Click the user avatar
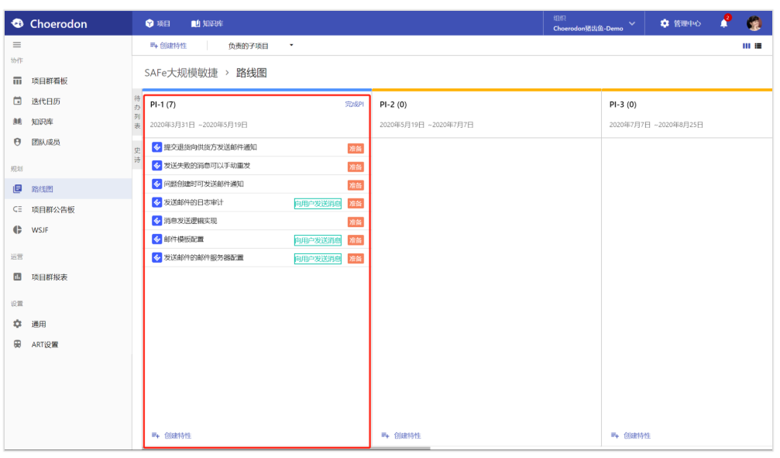Viewport: 780px width, 458px height. 754,23
